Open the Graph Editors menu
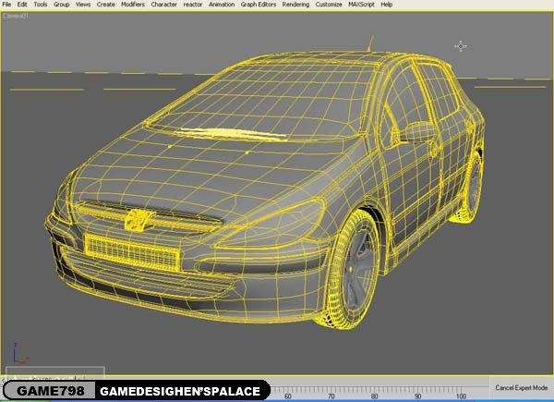The height and width of the screenshot is (402, 554). (259, 5)
